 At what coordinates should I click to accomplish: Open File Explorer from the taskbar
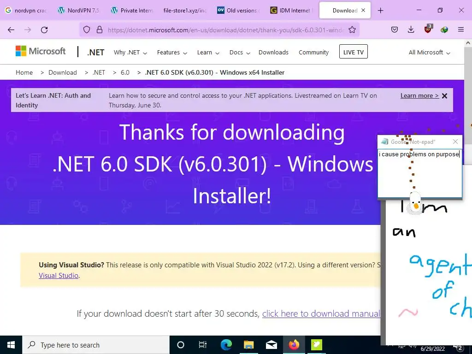(248, 345)
